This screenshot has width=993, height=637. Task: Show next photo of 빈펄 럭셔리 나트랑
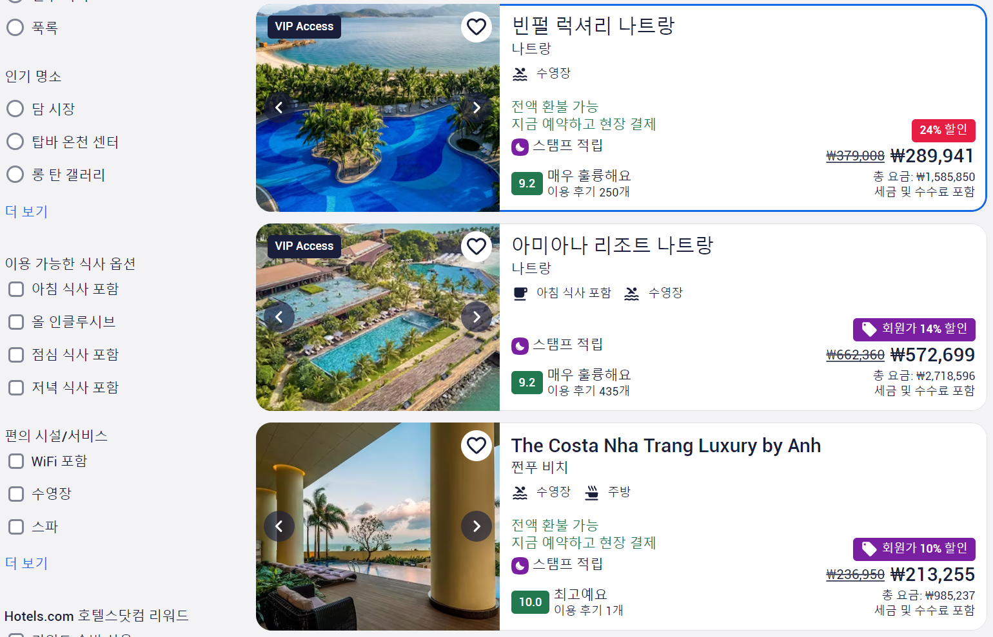coord(477,108)
